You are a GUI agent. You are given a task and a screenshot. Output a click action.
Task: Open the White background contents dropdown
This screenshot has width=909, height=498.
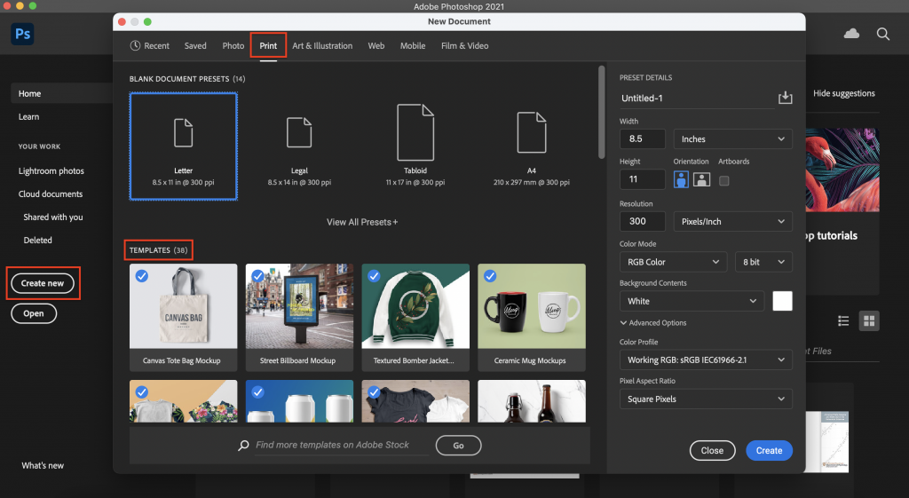(x=692, y=301)
